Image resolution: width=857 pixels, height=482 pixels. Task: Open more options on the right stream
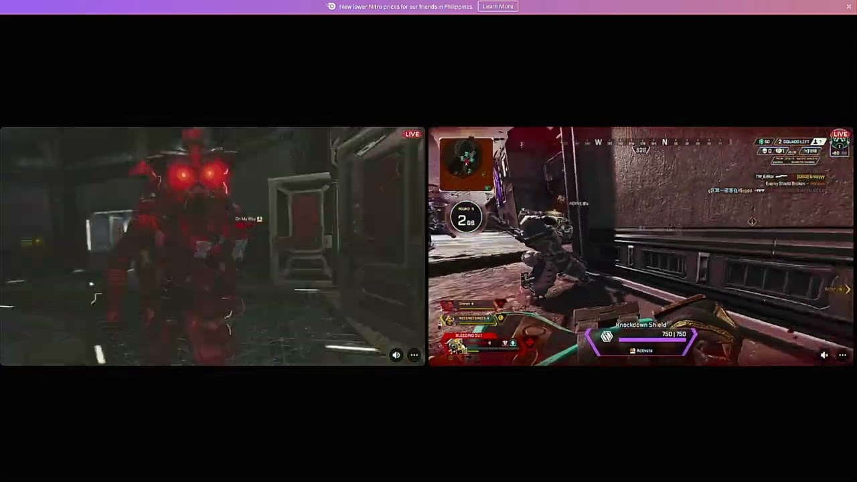pyautogui.click(x=842, y=355)
